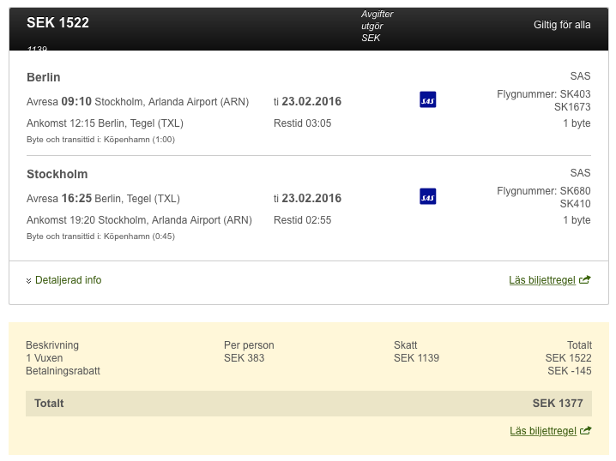Click the external-link icon in the flight card footer
Image resolution: width=616 pixels, height=461 pixels.
585,280
